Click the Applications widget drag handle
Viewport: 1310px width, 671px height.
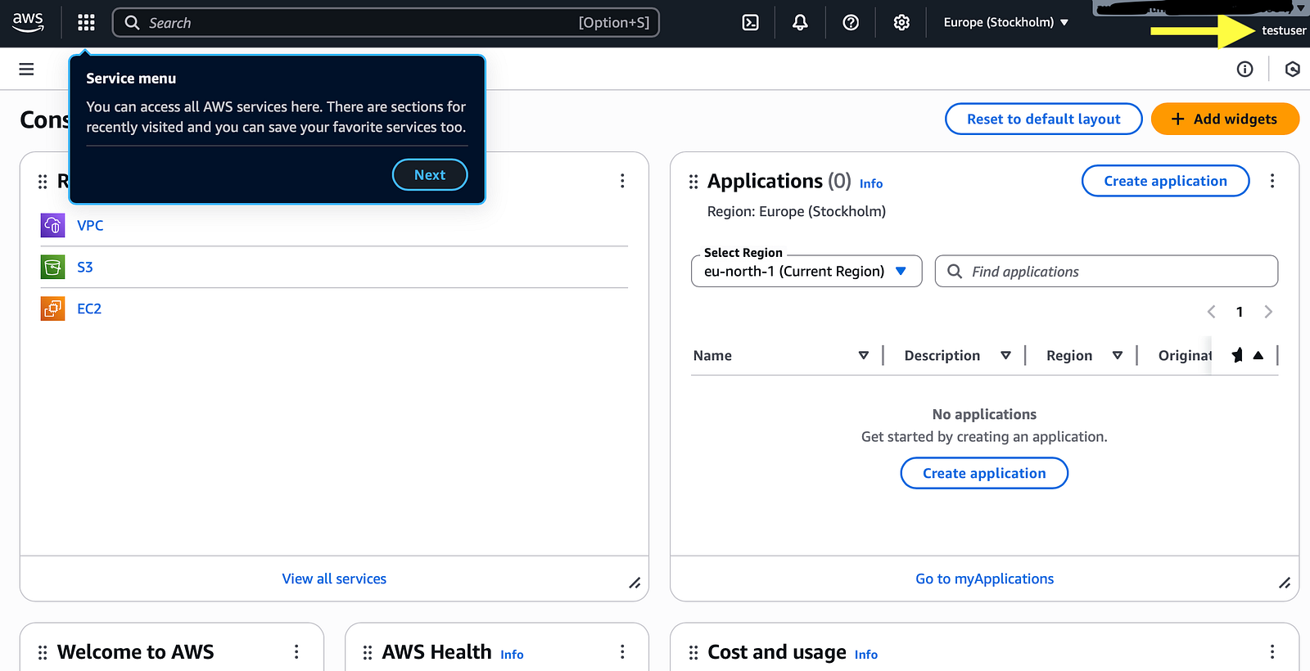[x=693, y=182]
